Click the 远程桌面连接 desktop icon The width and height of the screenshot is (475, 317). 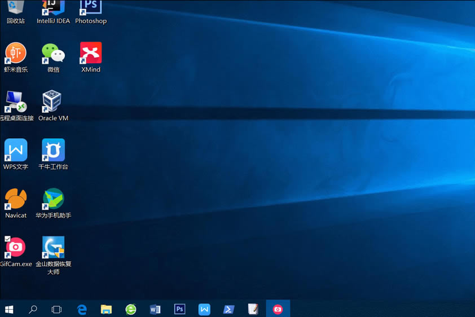click(16, 102)
